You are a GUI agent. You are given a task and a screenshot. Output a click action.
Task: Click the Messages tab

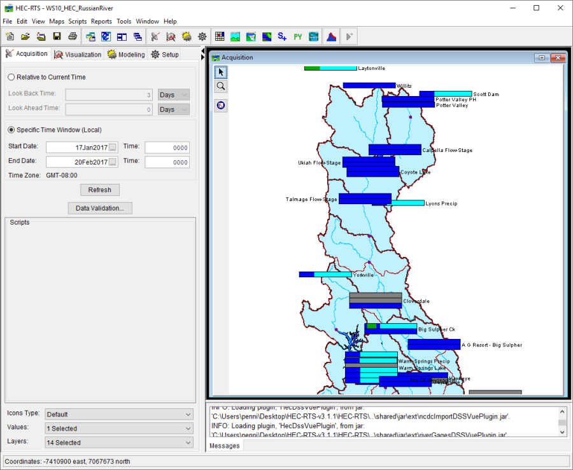click(224, 446)
